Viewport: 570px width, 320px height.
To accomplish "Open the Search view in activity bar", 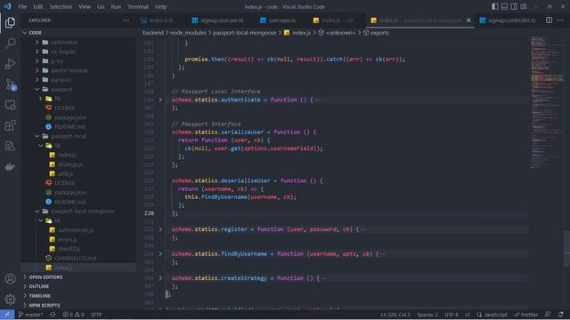I will coord(10,44).
